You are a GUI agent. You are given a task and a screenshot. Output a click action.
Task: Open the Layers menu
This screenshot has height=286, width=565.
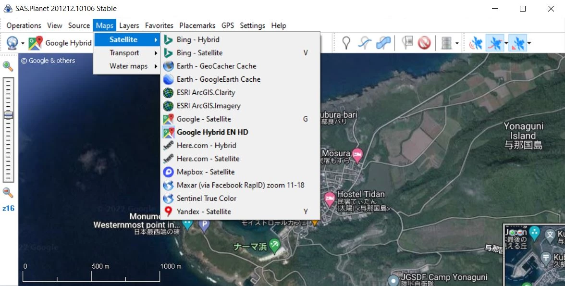pyautogui.click(x=129, y=25)
